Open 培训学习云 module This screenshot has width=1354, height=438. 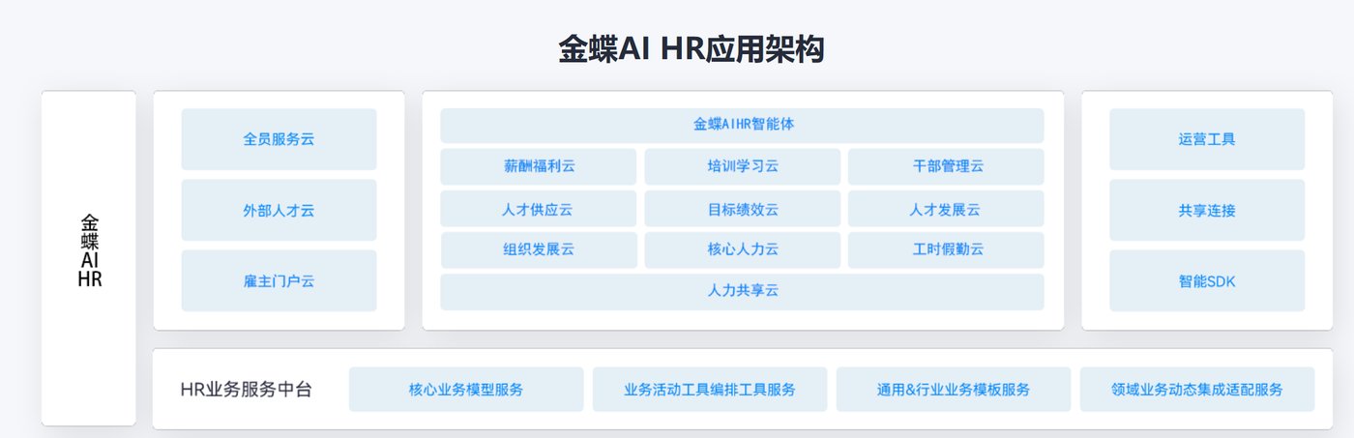tap(743, 166)
